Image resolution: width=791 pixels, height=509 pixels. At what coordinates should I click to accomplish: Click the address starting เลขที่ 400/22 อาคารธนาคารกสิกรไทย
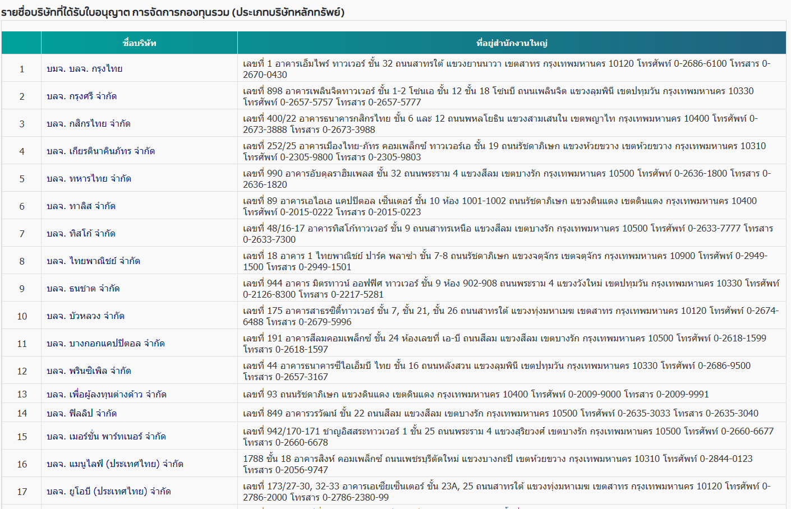click(500, 123)
